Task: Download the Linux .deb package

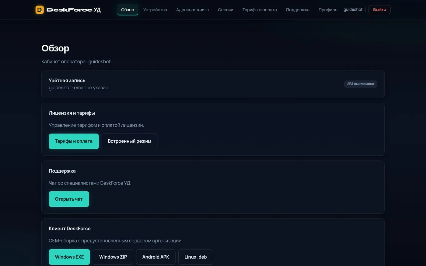Action: point(196,257)
